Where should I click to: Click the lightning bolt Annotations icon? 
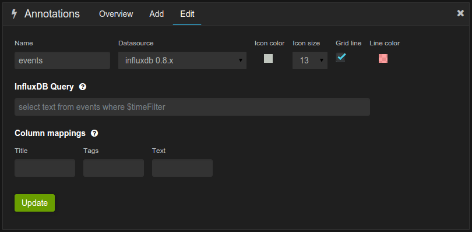point(14,14)
